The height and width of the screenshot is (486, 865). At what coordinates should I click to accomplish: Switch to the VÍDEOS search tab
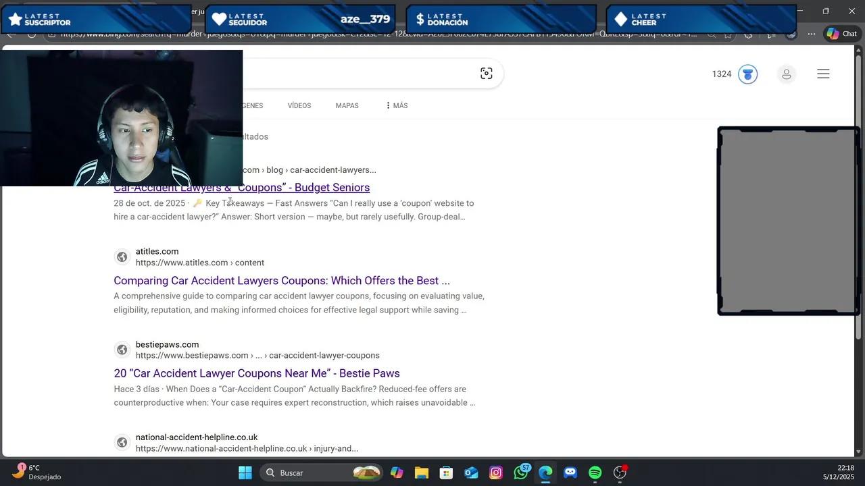299,106
